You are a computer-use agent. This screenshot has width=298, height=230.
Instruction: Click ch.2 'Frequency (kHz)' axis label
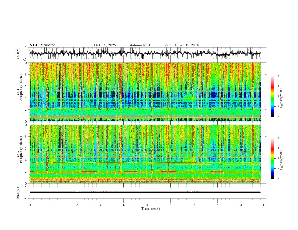pyautogui.click(x=21, y=150)
